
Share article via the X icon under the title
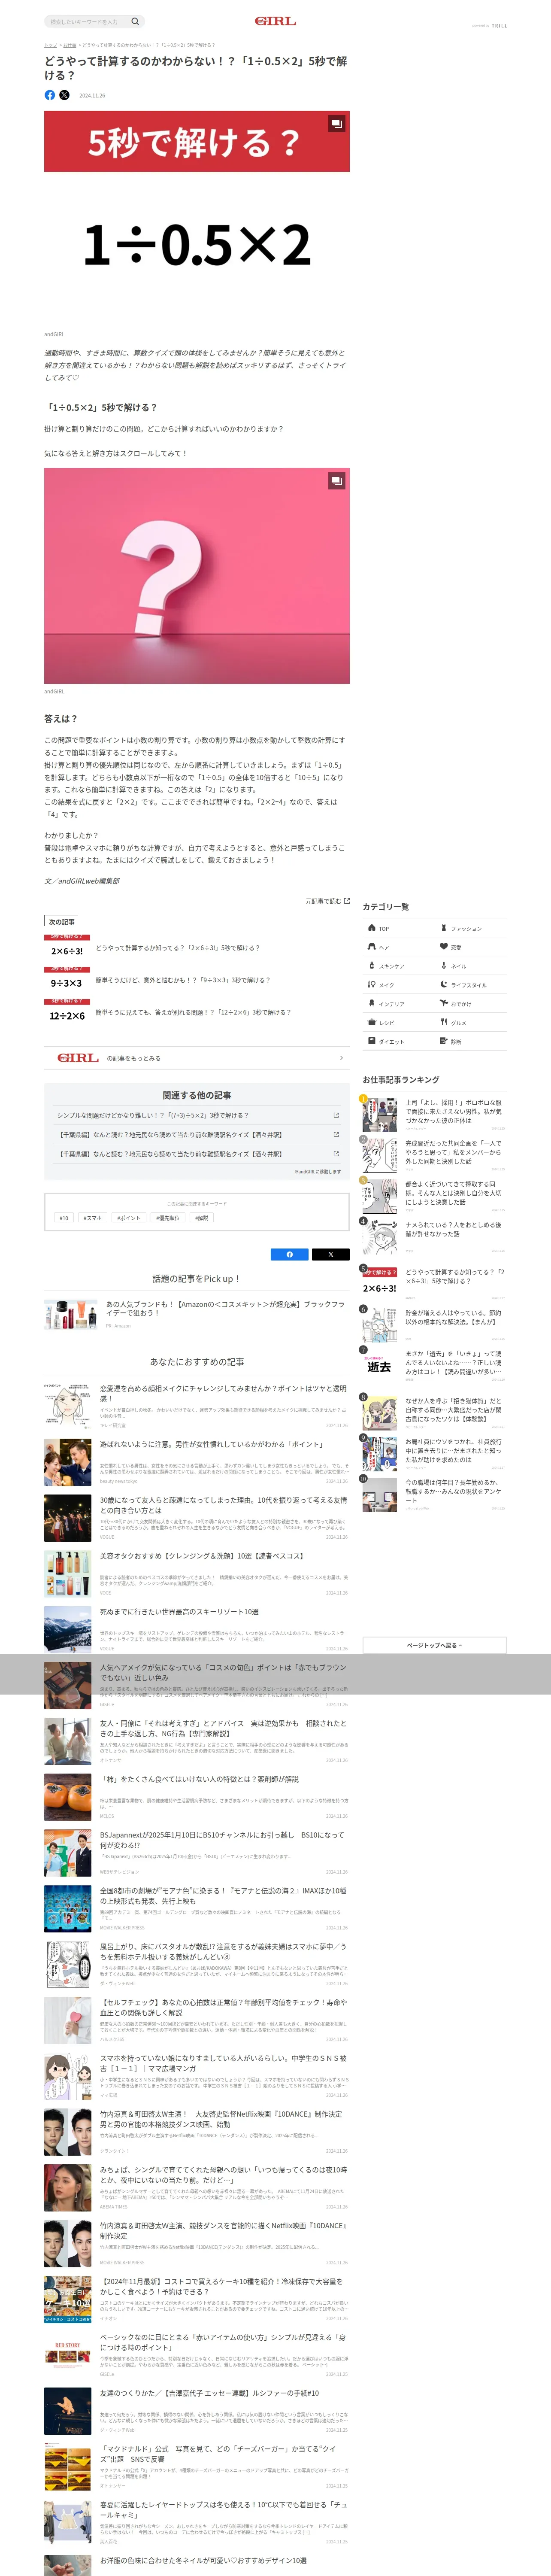pyautogui.click(x=64, y=95)
